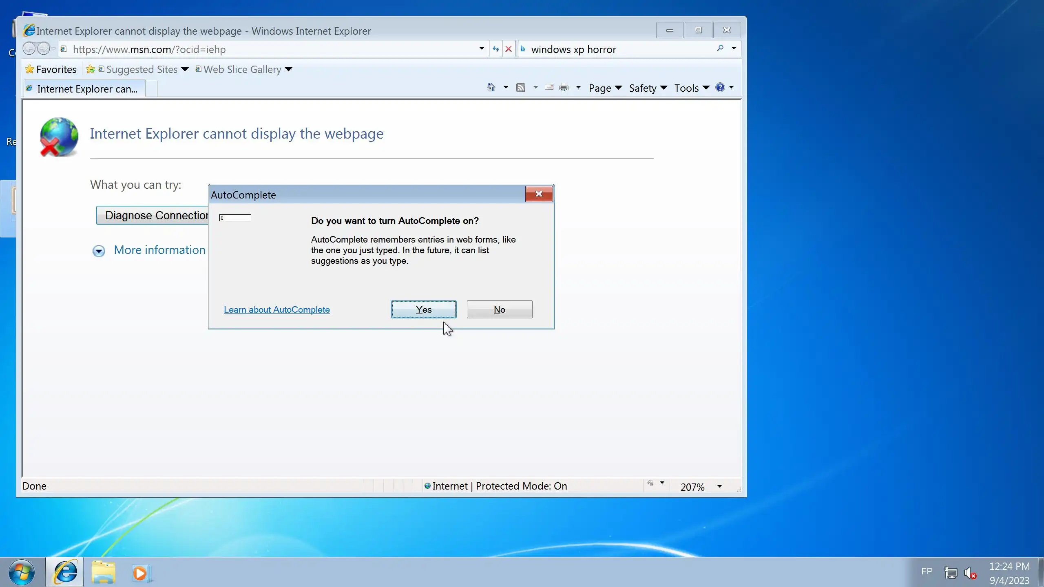This screenshot has width=1044, height=587.
Task: Click Add to Favorites Bar star icon
Action: [91, 69]
